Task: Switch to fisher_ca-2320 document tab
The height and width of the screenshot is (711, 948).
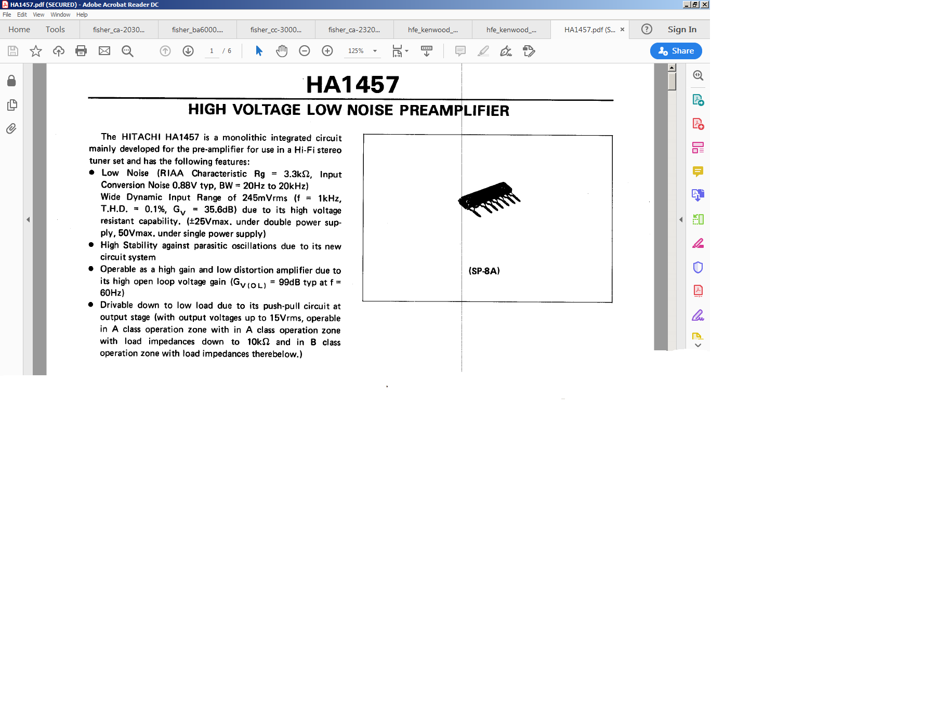Action: 354,30
